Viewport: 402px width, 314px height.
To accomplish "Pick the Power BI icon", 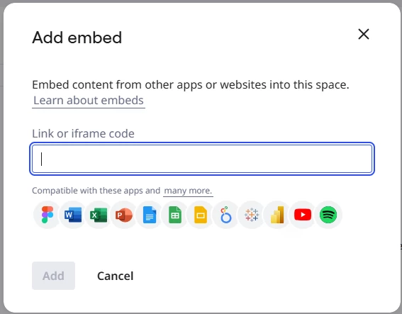I will pyautogui.click(x=277, y=215).
